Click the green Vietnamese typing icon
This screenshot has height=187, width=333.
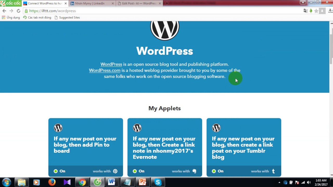311,11
